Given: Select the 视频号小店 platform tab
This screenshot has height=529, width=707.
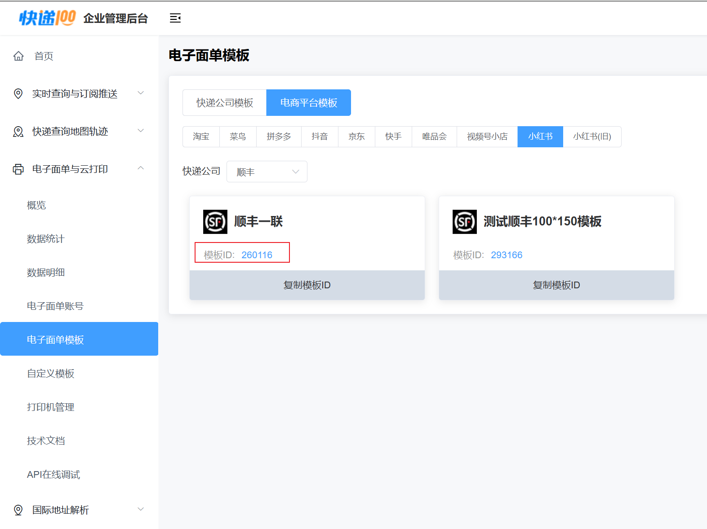Looking at the screenshot, I should coord(487,137).
